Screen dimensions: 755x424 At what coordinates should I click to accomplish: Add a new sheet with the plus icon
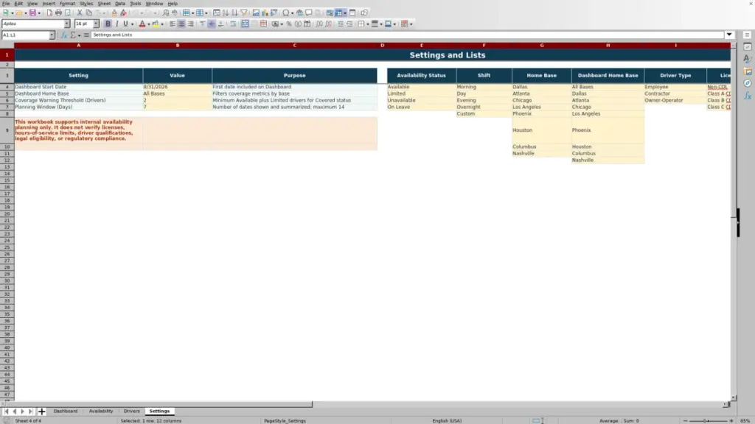pyautogui.click(x=41, y=411)
